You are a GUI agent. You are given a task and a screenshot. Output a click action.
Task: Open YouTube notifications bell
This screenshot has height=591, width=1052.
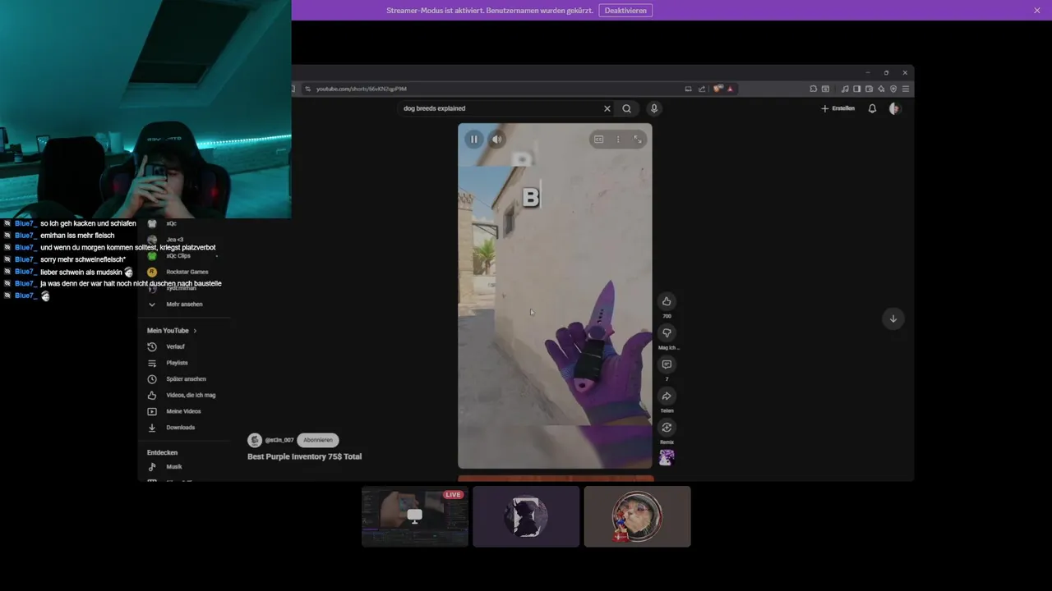pos(872,108)
